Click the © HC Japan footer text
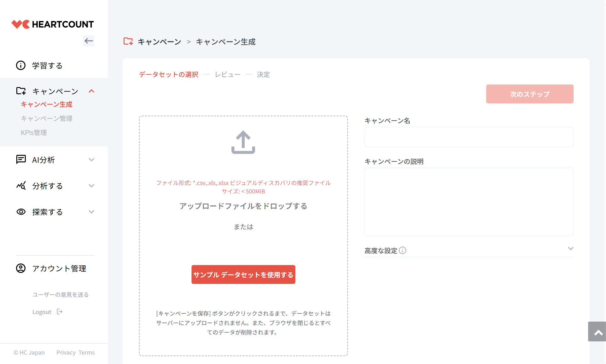Screen dimensions: 606x364 [29, 352]
